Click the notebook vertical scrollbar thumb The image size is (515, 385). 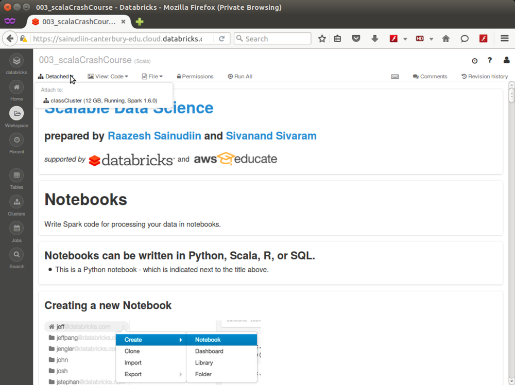click(511, 95)
